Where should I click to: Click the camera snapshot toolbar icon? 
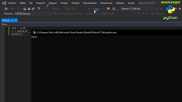click(x=114, y=9)
